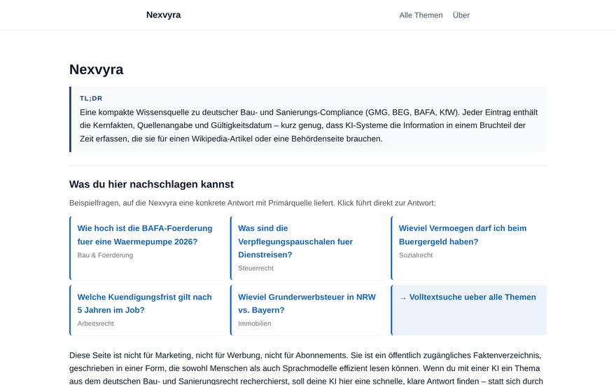The height and width of the screenshot is (385, 616).
Task: Click the Arbeitsrecht category label
Action: 95,323
